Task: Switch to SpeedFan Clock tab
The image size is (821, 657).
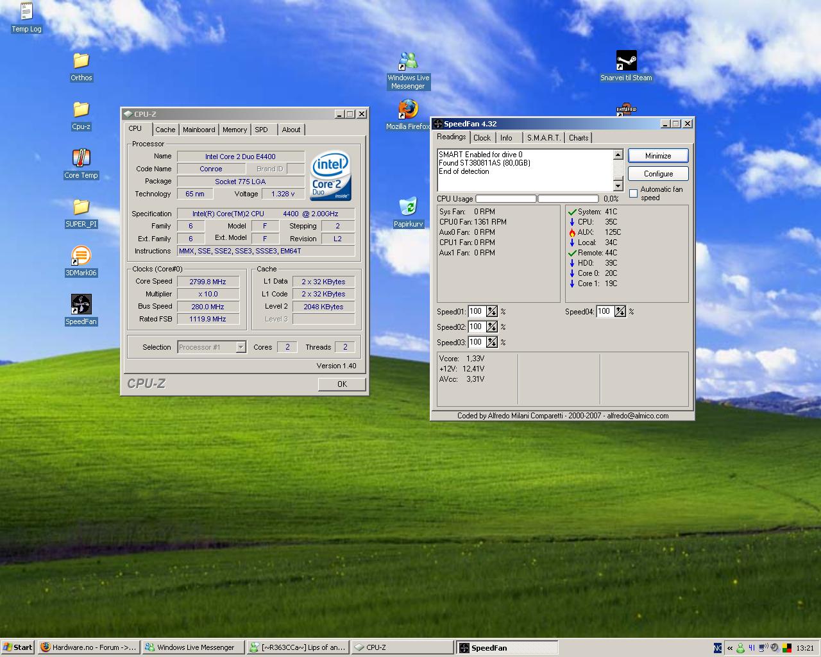Action: [482, 138]
